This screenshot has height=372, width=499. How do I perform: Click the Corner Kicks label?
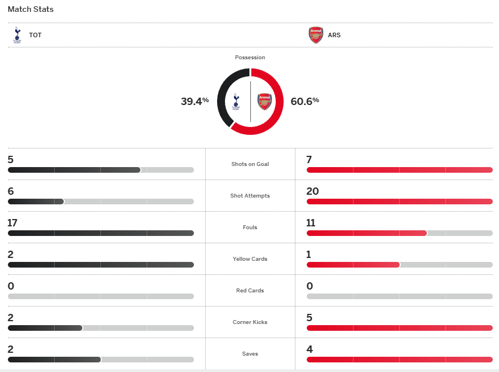pos(250,322)
